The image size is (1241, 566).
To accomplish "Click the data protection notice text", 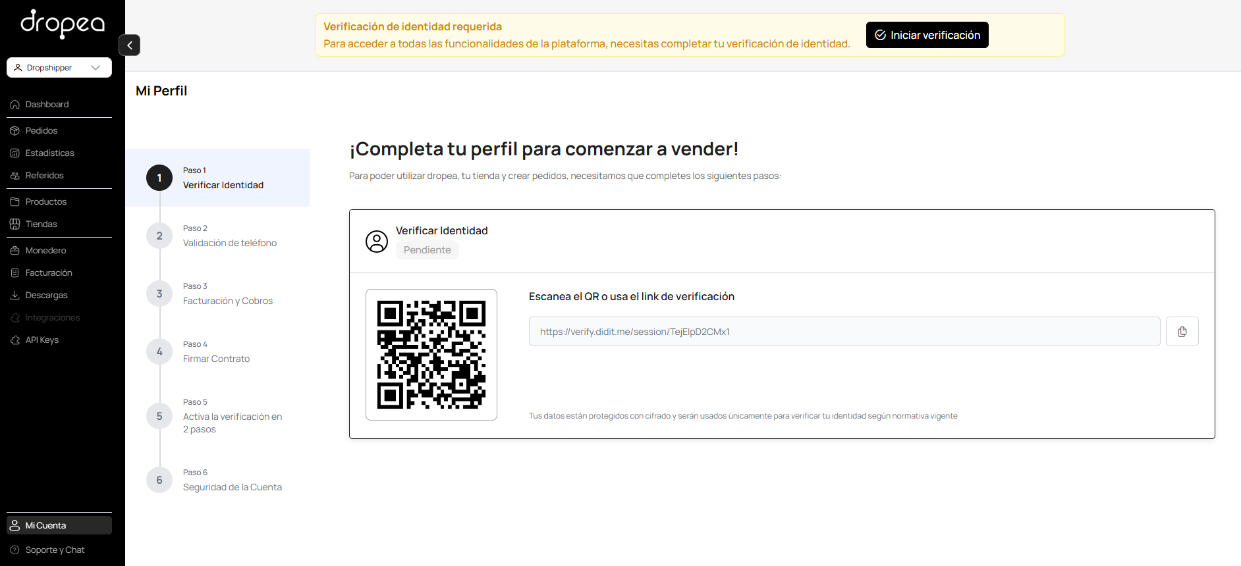I will 743,416.
